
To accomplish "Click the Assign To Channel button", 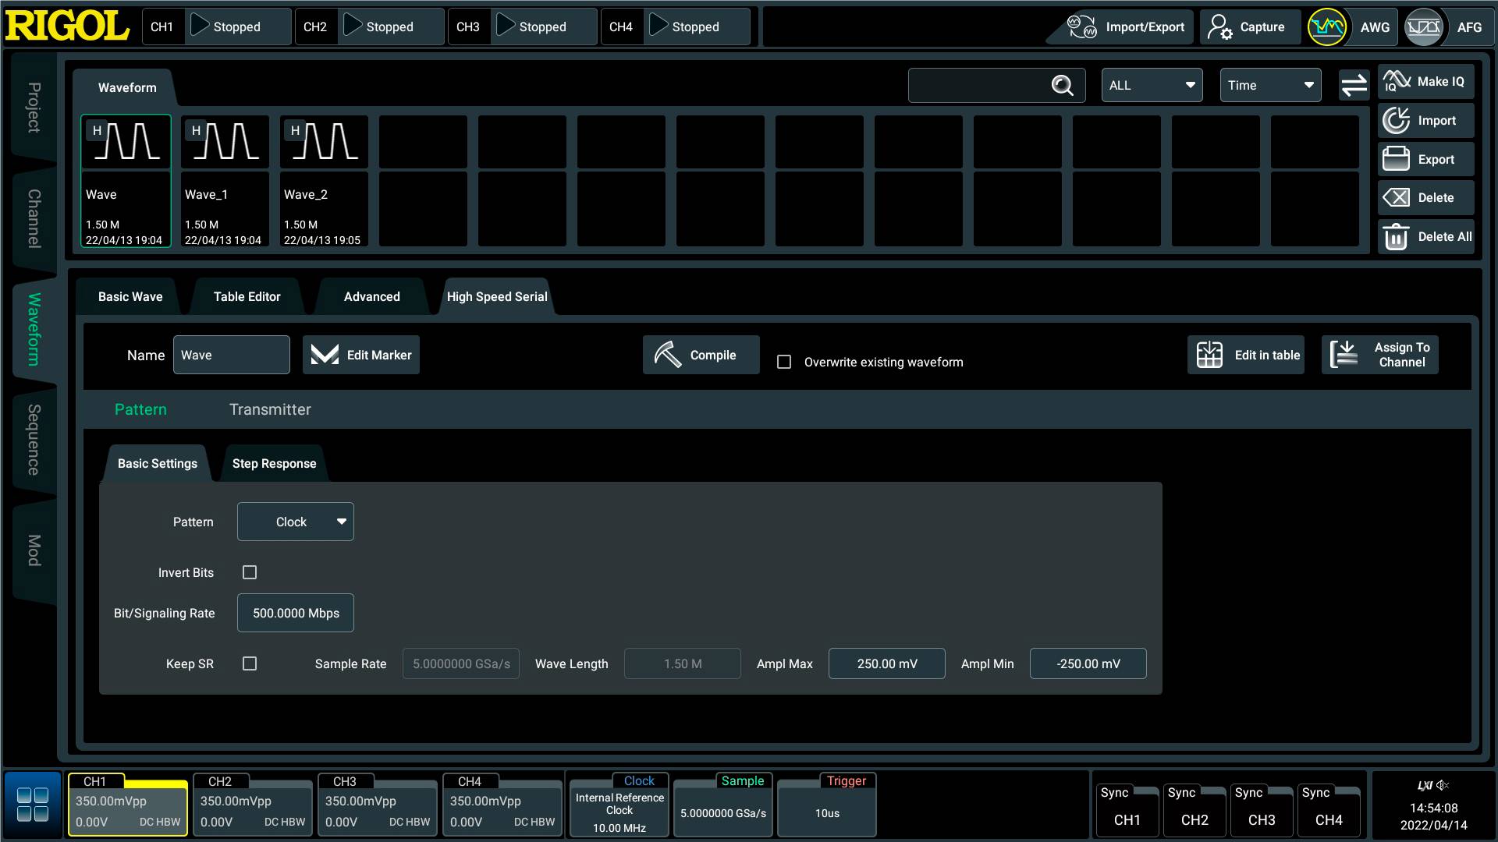I will tap(1379, 356).
